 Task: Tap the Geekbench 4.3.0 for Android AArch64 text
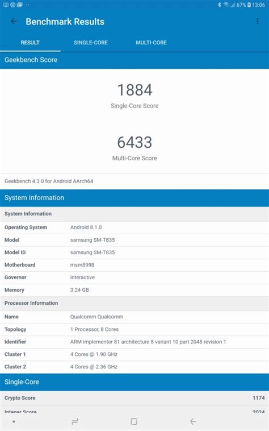tap(49, 181)
